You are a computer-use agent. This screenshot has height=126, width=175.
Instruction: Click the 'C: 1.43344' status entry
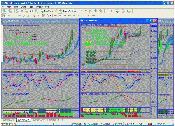click(129, 124)
